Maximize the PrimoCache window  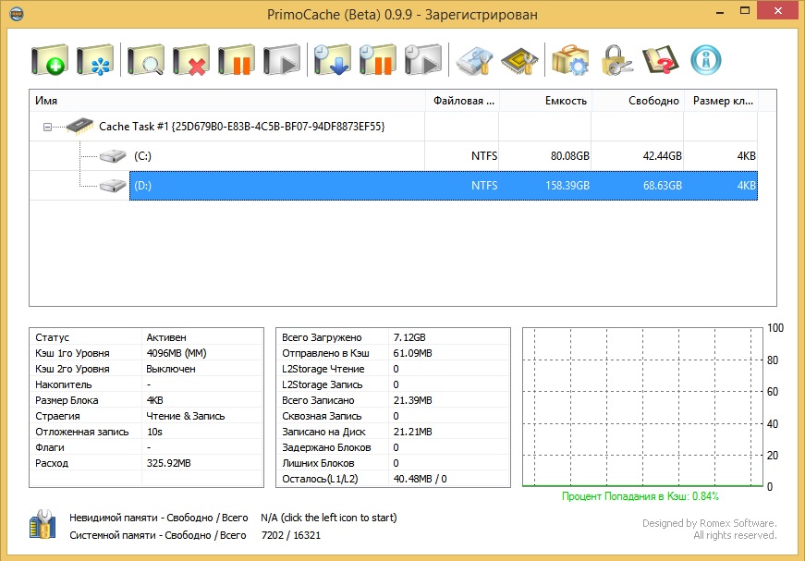(x=745, y=10)
